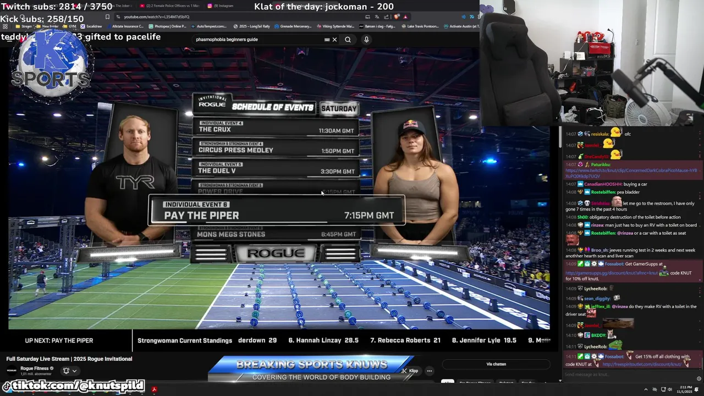This screenshot has height=396, width=704.
Task: Click the video title Full Saturday Live Stream
Action: [x=69, y=359]
